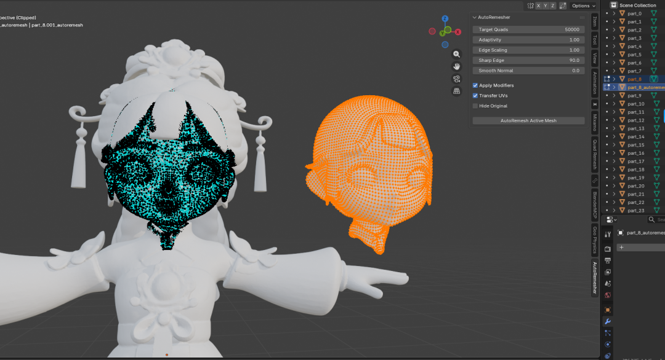Screen dimensions: 665x360
Task: Expand part_0 in the outliner
Action: point(614,14)
